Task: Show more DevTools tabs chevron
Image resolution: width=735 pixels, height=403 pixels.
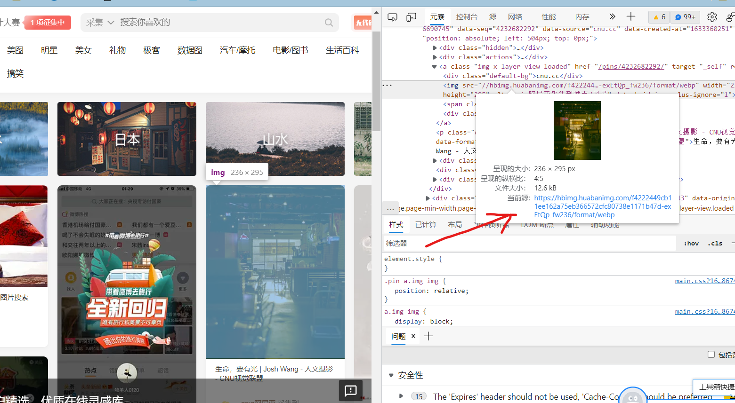Action: (612, 16)
